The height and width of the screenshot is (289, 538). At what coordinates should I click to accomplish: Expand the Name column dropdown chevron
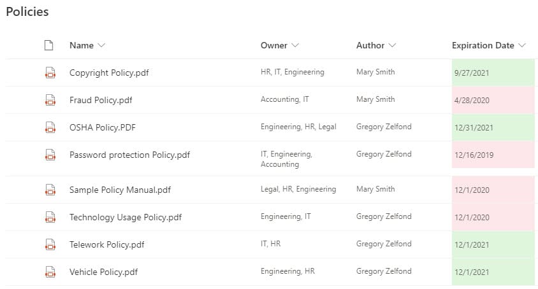coord(101,45)
